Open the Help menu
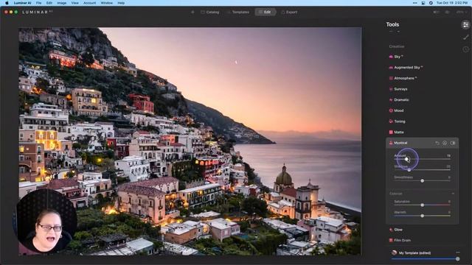Image resolution: width=472 pixels, height=265 pixels. coord(121,3)
